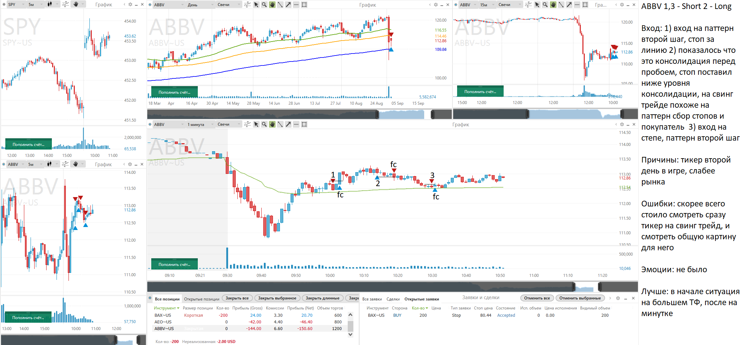The height and width of the screenshot is (345, 742).
Task: Sort orders by Кол-во column
Action: 420,308
